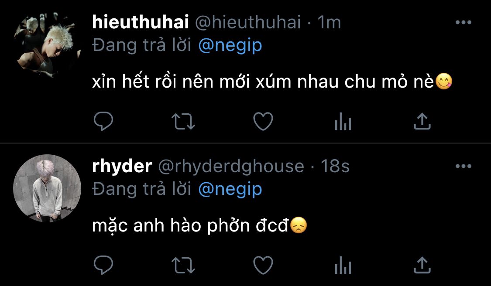
Task: Open more options on rhyder's tweet
Action: pyautogui.click(x=464, y=166)
